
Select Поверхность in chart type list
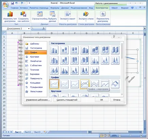point(36,78)
